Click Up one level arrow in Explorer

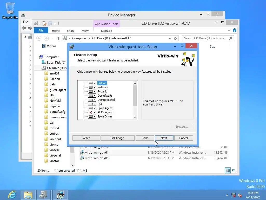58,38
